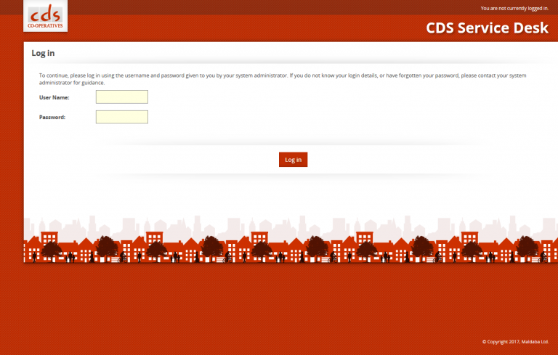Image resolution: width=558 pixels, height=355 pixels.
Task: Click 'You are not currently logged in' status
Action: click(514, 8)
